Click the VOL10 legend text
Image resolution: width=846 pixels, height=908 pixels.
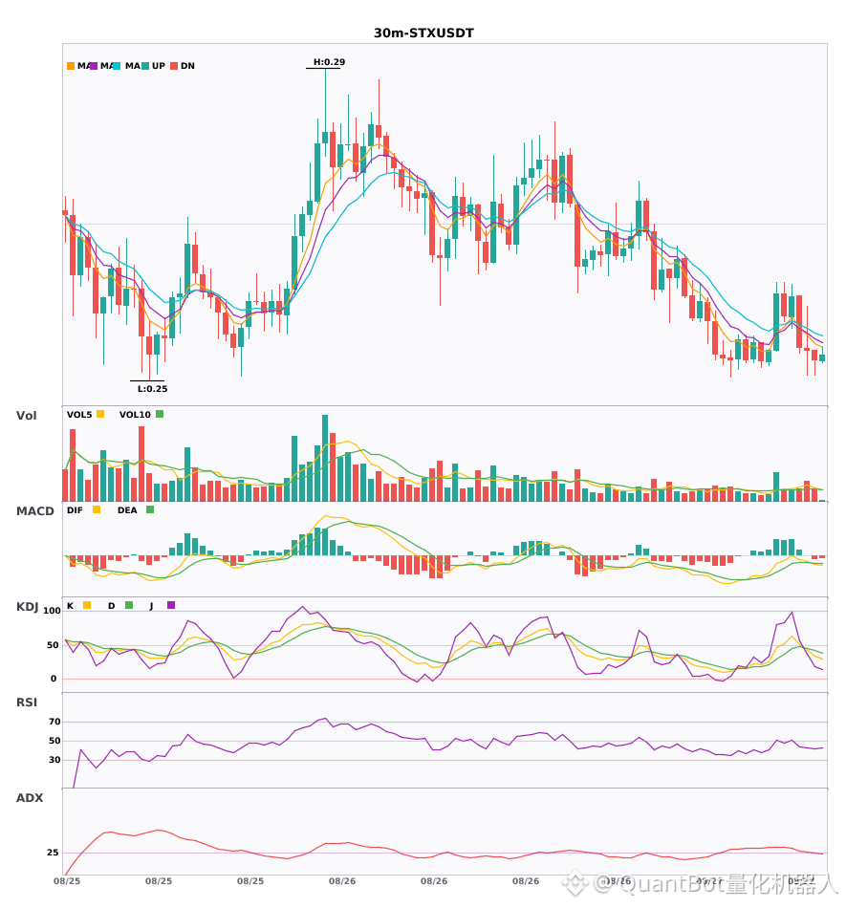click(x=135, y=415)
